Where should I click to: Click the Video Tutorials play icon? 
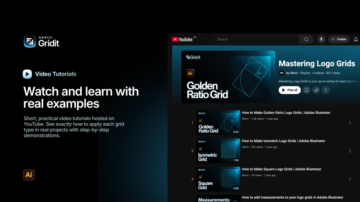click(27, 74)
